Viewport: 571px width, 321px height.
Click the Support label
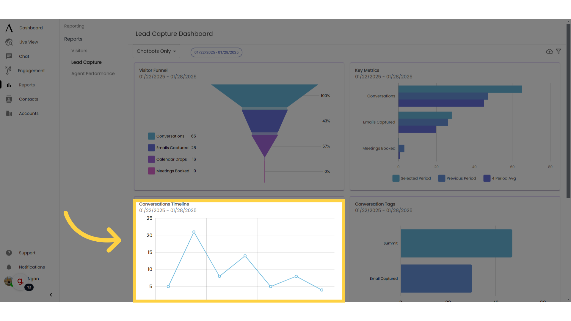pyautogui.click(x=27, y=253)
